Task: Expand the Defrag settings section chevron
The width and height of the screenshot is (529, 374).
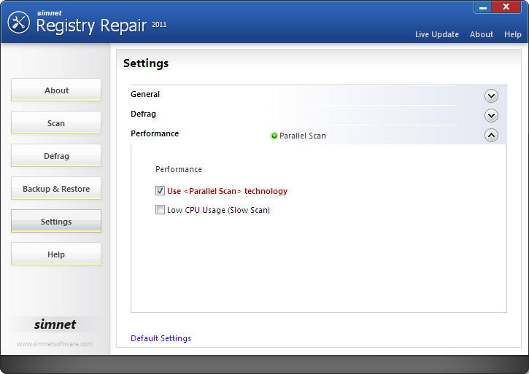Action: click(491, 115)
